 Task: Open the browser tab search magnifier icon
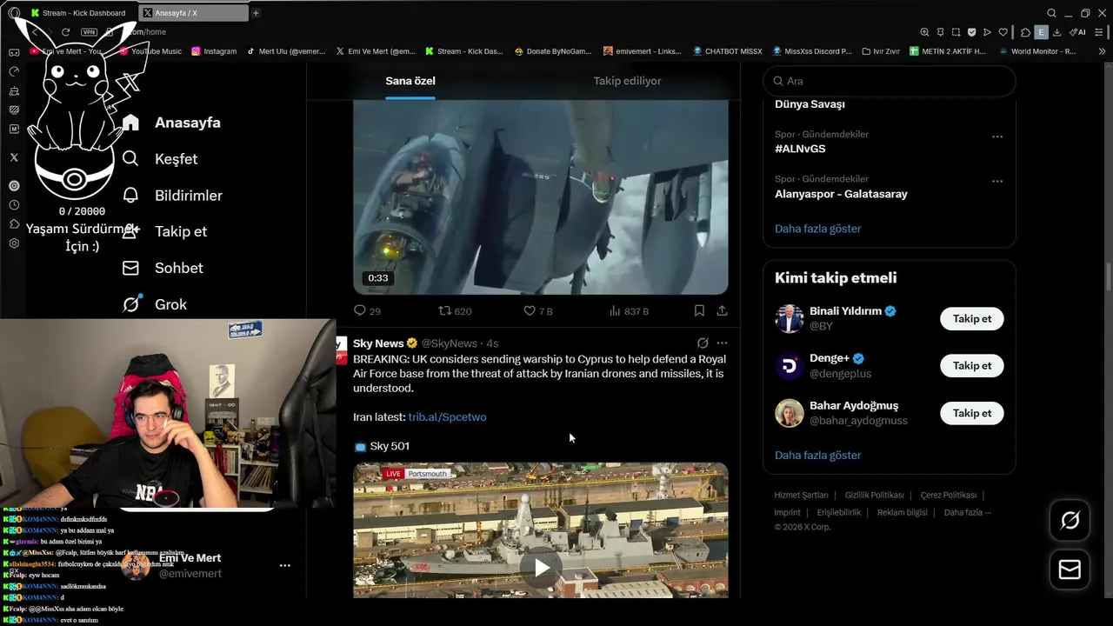pyautogui.click(x=1051, y=13)
